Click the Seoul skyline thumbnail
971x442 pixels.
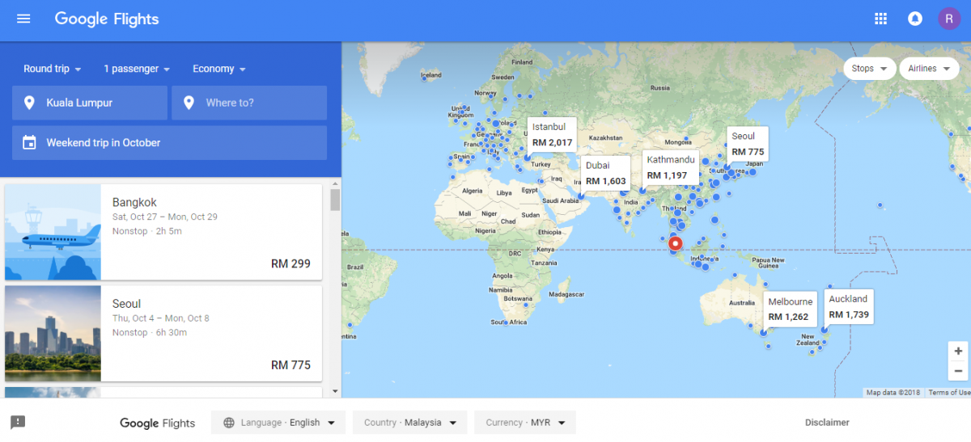coord(53,333)
